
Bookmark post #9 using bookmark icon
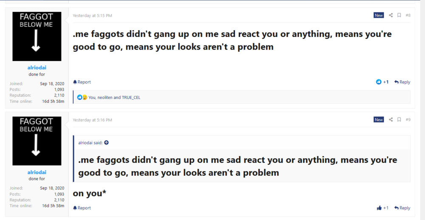pos(399,119)
